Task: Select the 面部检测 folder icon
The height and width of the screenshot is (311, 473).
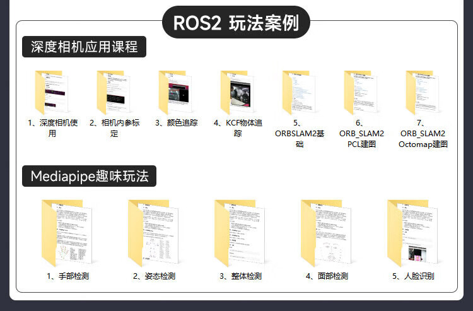Action: tap(327, 233)
